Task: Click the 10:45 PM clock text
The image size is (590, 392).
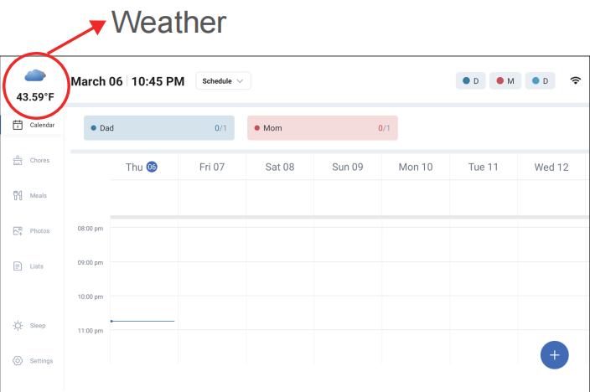Action: (x=158, y=81)
